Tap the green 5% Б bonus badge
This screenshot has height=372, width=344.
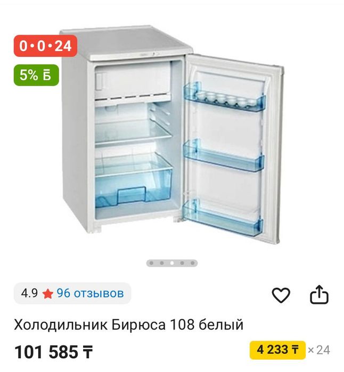tap(36, 75)
